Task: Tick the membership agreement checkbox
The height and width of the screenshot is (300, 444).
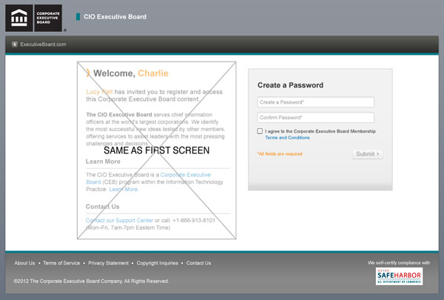Action: [x=260, y=131]
